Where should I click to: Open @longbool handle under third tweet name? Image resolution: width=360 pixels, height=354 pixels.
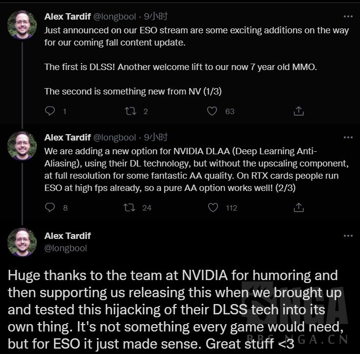point(66,248)
